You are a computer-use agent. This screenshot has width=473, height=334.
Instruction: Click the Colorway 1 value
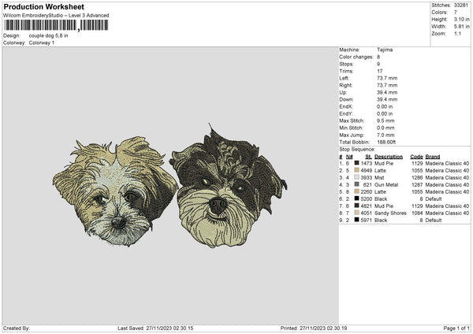coord(42,43)
